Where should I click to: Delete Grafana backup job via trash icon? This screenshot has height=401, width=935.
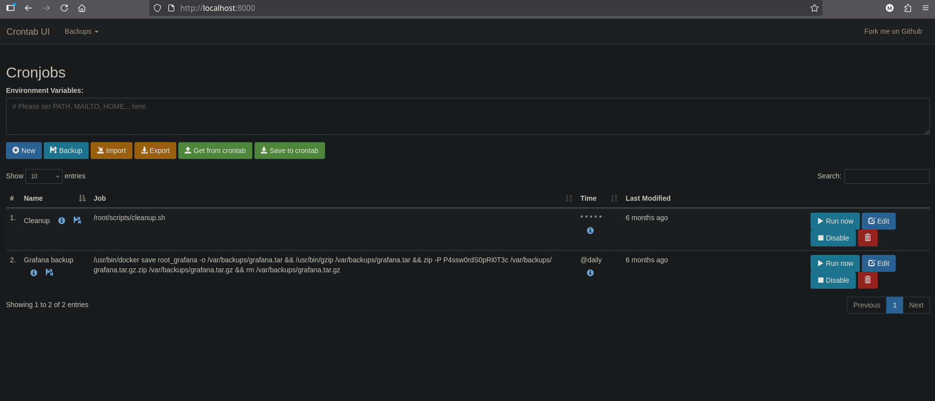coord(867,280)
